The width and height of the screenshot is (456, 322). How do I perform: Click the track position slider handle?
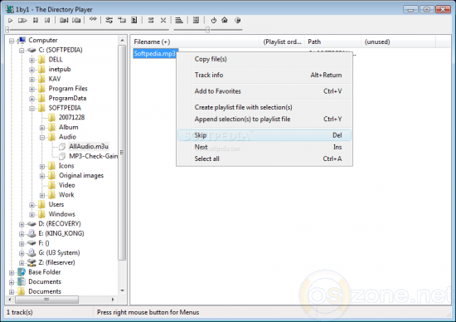click(7, 30)
